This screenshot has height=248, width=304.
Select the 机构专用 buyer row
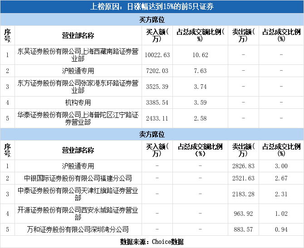78,102
